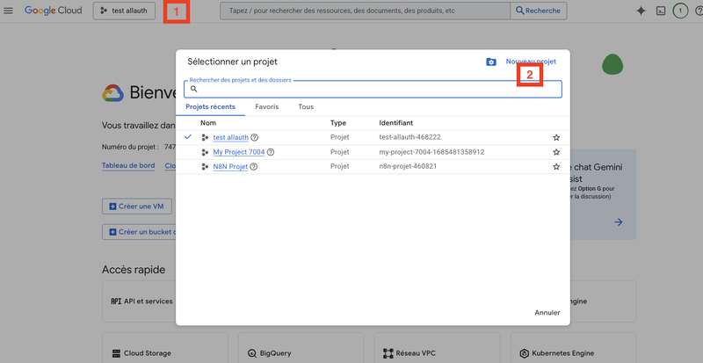Click the magnifier icon in project search
This screenshot has height=363, width=703.
[193, 89]
